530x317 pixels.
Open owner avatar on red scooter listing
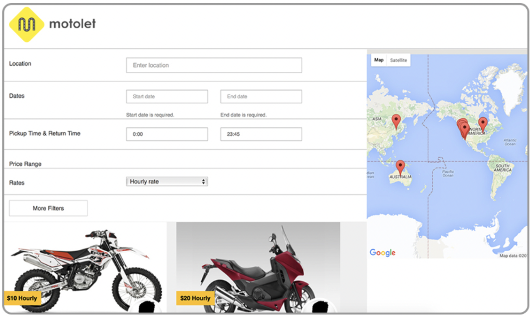(321, 308)
